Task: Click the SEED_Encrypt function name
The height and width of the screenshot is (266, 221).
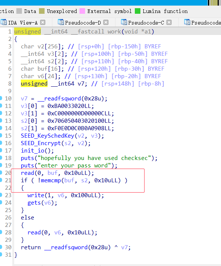Action: coord(41,143)
